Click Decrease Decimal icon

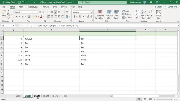(91, 17)
